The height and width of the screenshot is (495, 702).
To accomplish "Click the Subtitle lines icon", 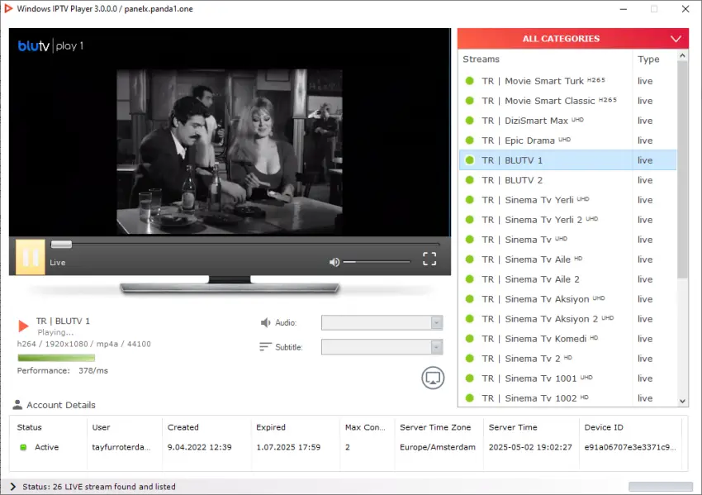I will [265, 347].
